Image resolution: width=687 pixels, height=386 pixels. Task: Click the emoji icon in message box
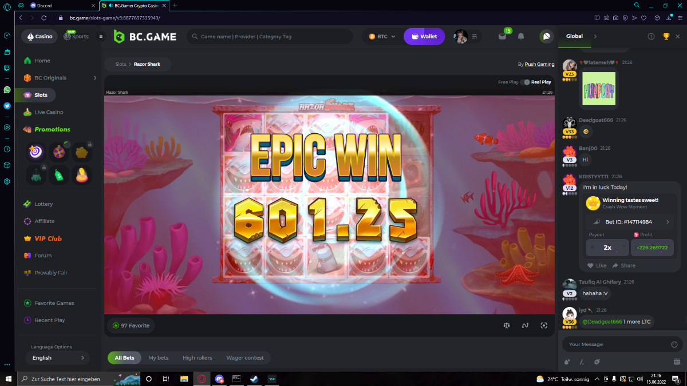(674, 344)
